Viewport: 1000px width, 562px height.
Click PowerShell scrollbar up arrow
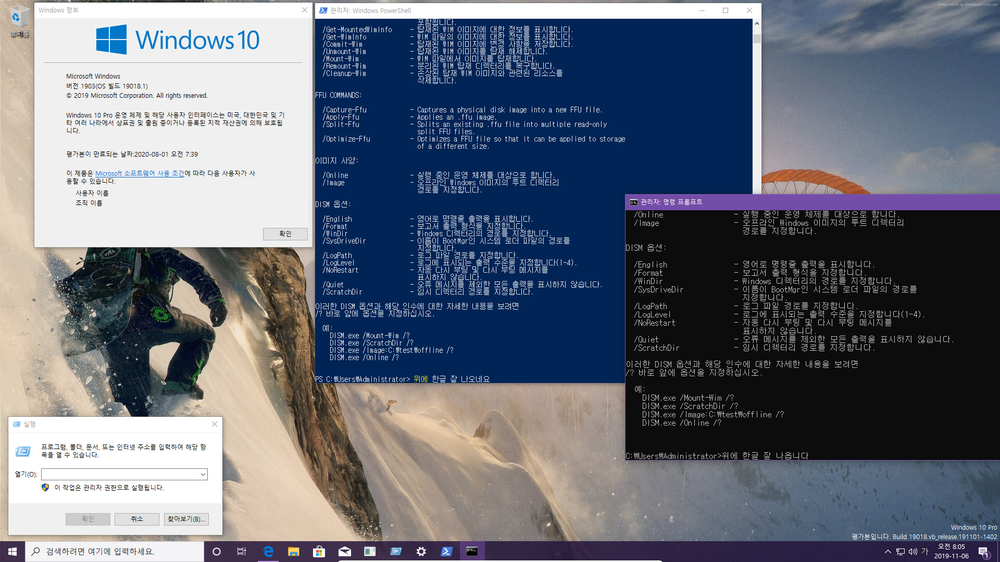tap(757, 23)
